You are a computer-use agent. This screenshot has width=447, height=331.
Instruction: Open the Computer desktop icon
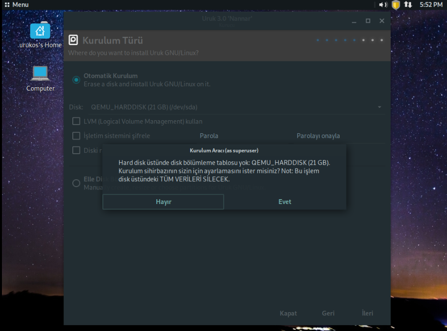click(x=40, y=79)
